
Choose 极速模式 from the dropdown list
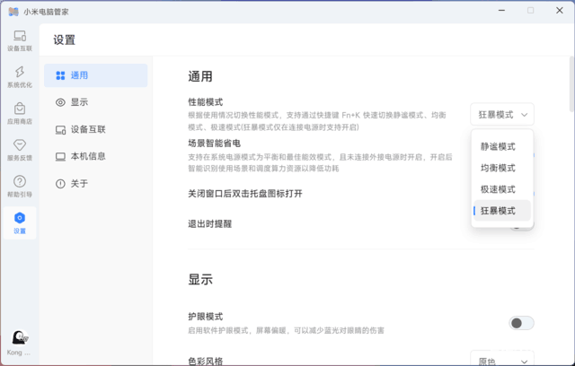click(x=502, y=189)
